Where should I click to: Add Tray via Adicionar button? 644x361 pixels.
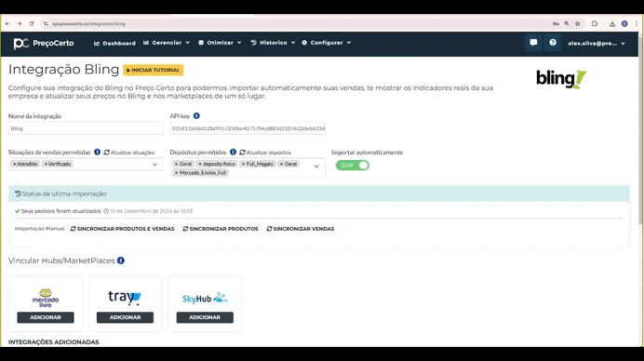pos(125,317)
